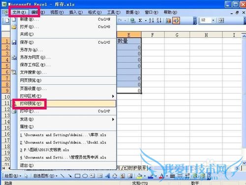Sort descending with the Z-A icon
The width and height of the screenshot is (246, 185).
tap(159, 20)
